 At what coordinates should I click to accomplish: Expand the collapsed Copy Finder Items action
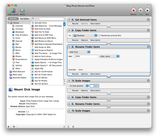pos(69,97)
